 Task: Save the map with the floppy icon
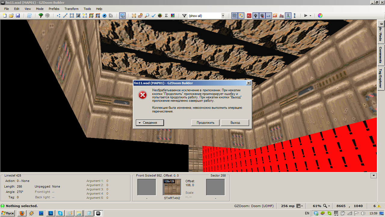click(x=18, y=16)
